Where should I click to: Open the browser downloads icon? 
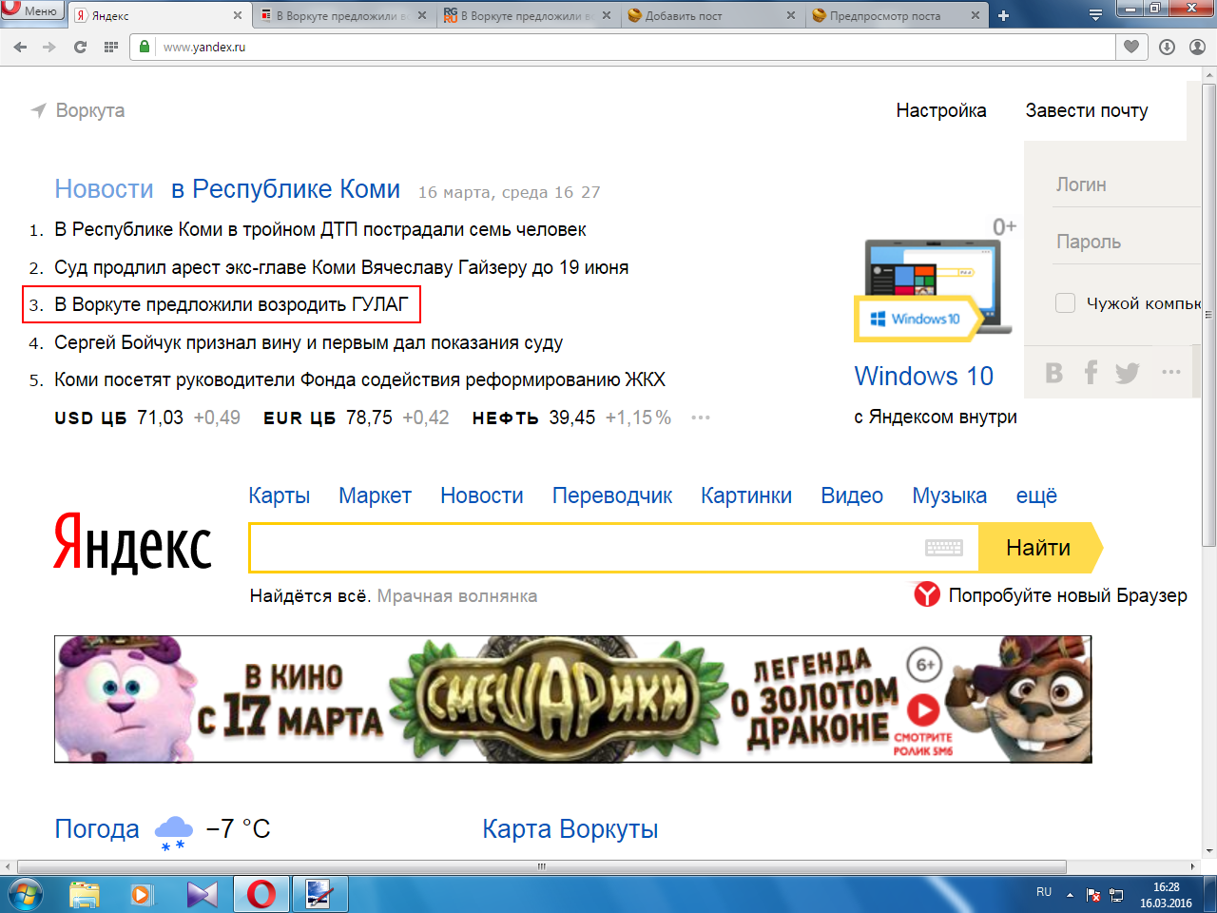[1167, 47]
